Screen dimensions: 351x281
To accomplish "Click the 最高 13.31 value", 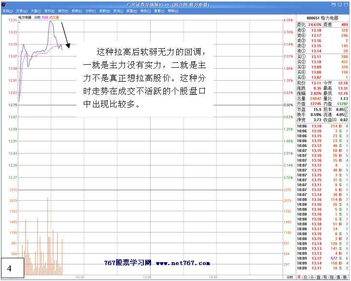I will pos(343,89).
